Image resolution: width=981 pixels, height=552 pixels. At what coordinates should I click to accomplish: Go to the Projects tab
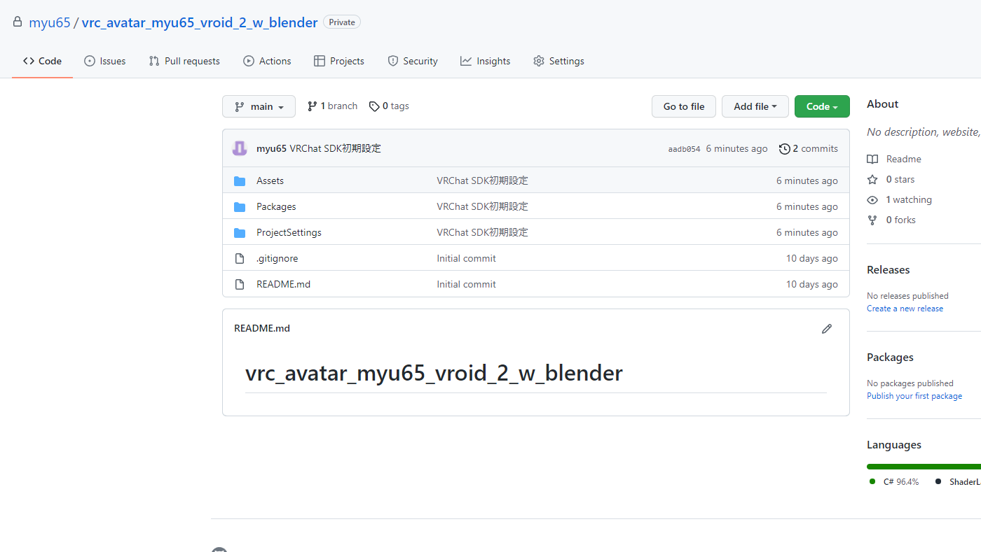tap(339, 61)
